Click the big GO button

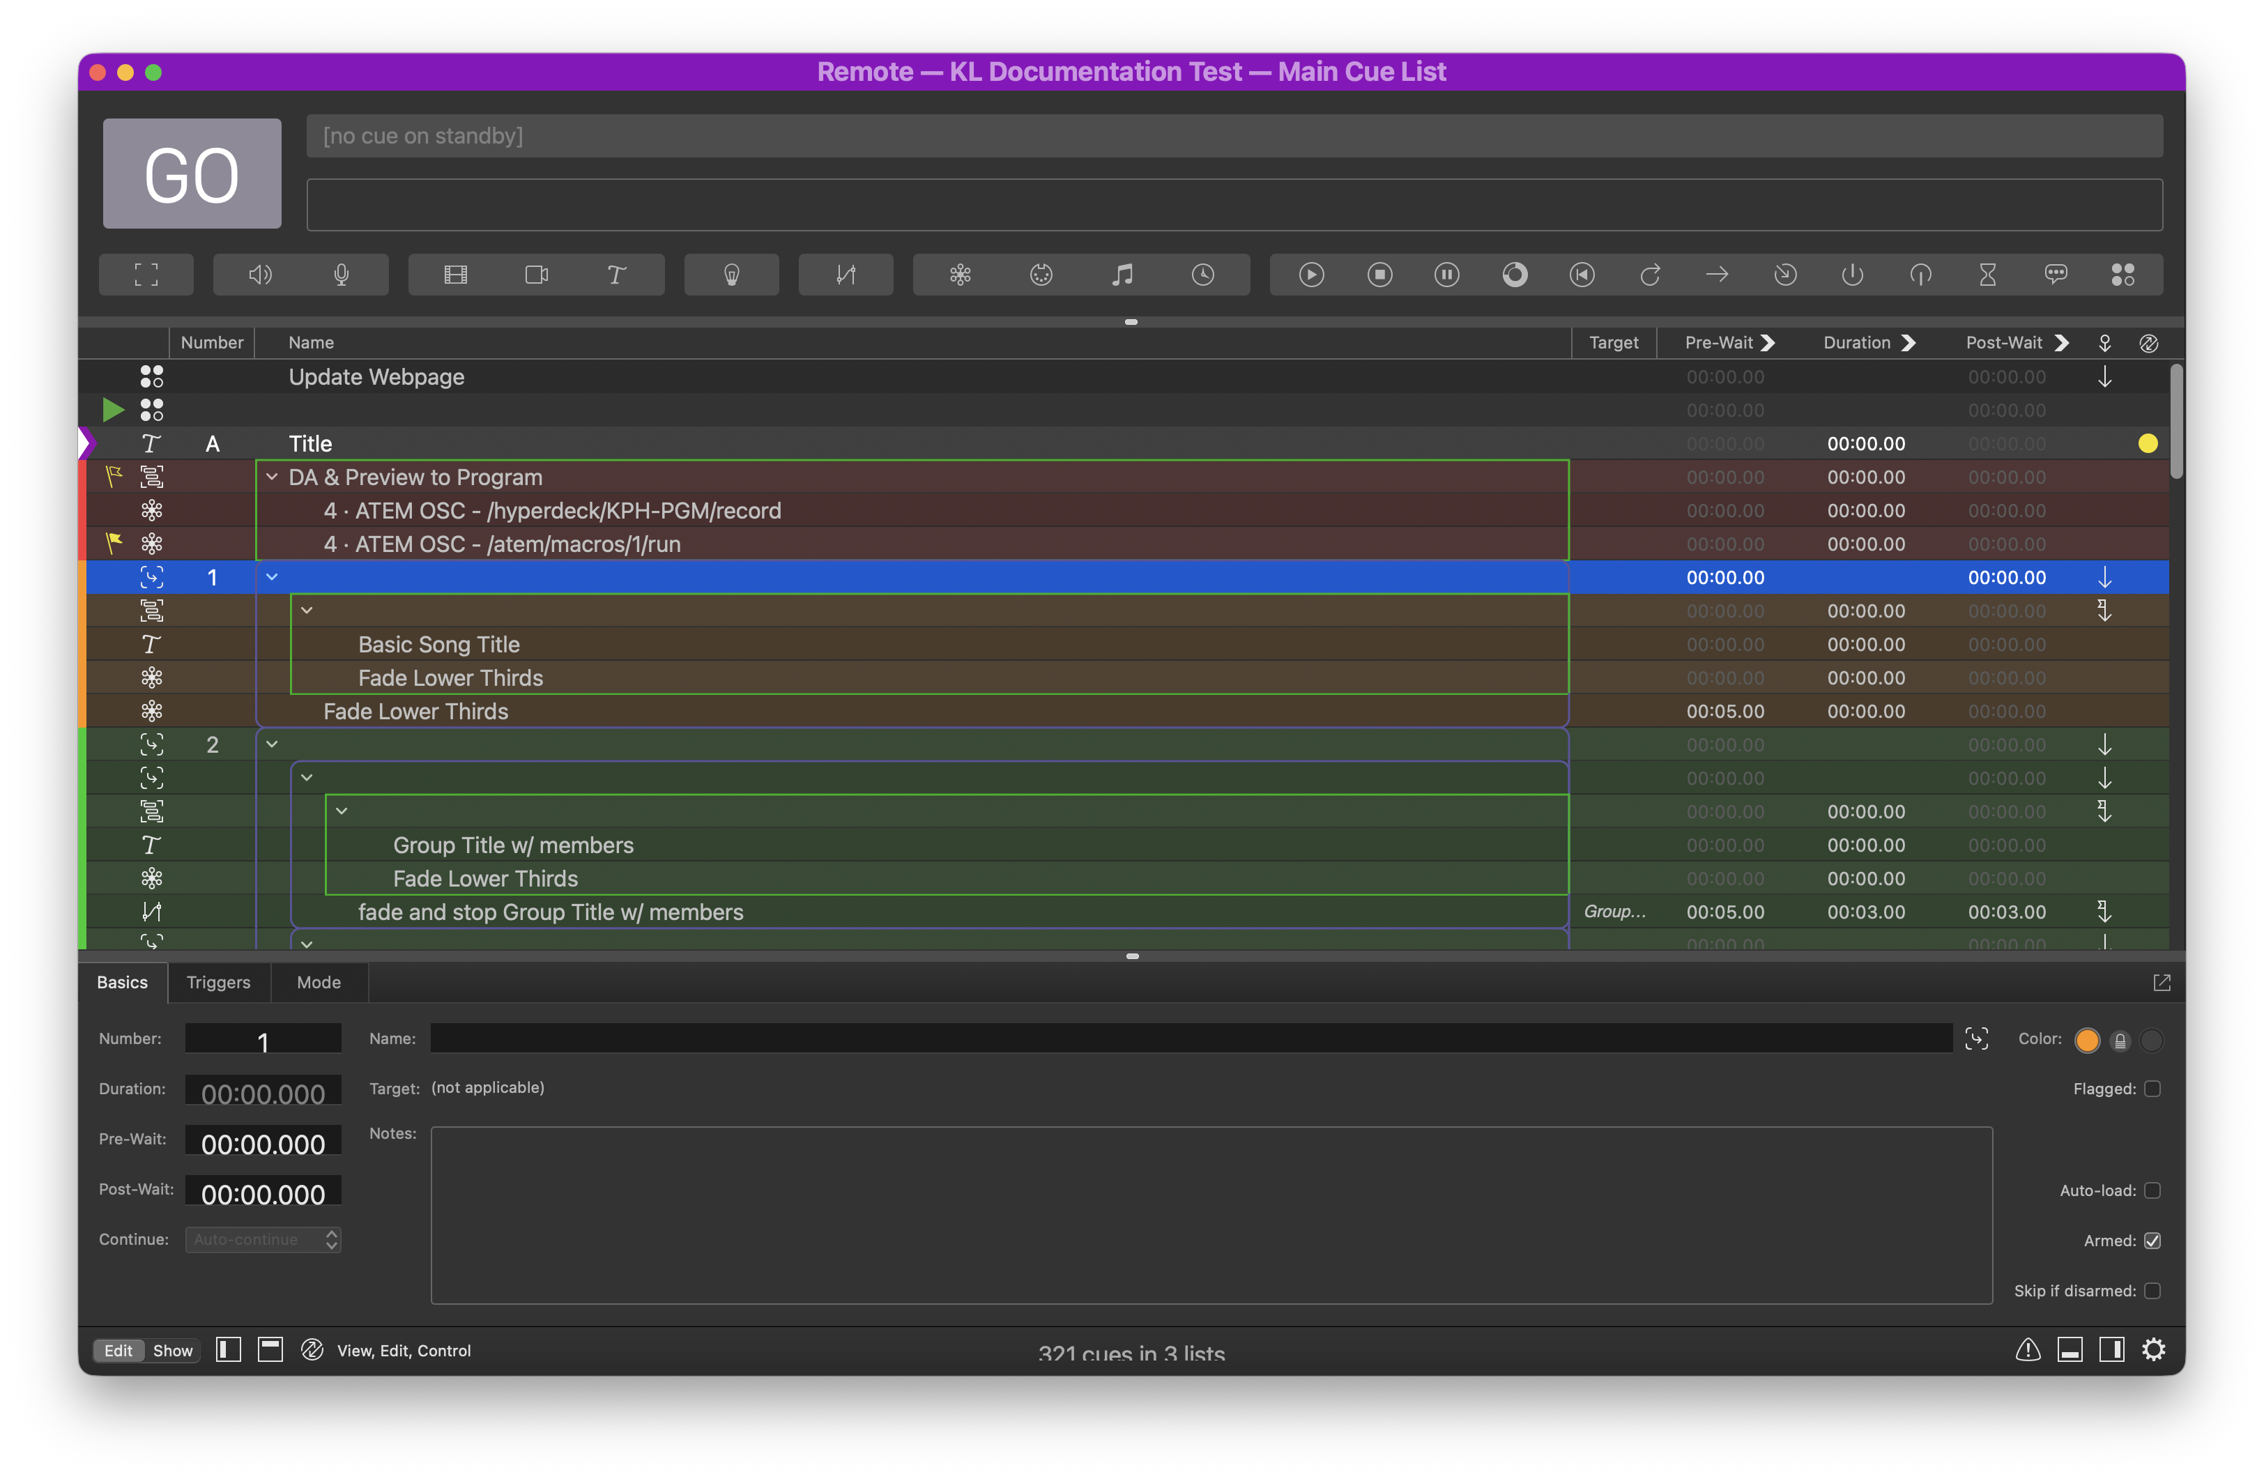click(191, 173)
